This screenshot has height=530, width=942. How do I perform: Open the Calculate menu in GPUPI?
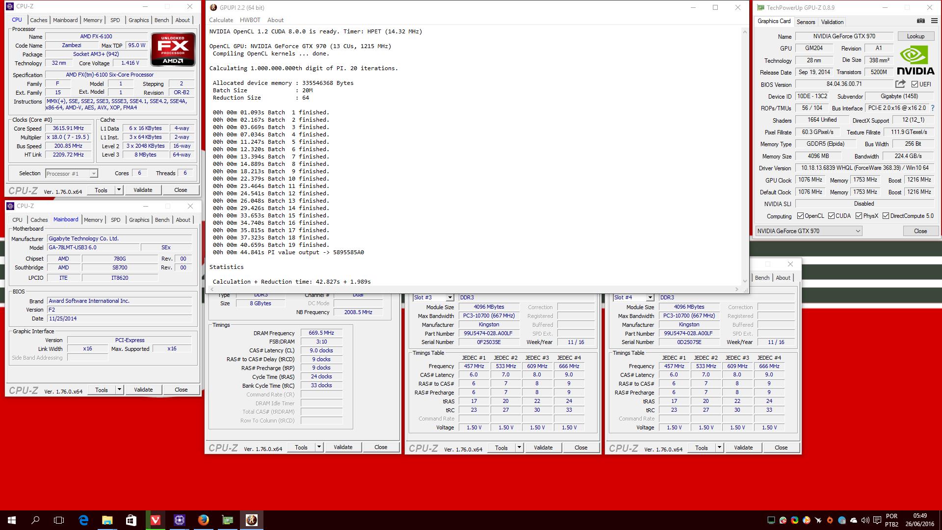click(221, 20)
